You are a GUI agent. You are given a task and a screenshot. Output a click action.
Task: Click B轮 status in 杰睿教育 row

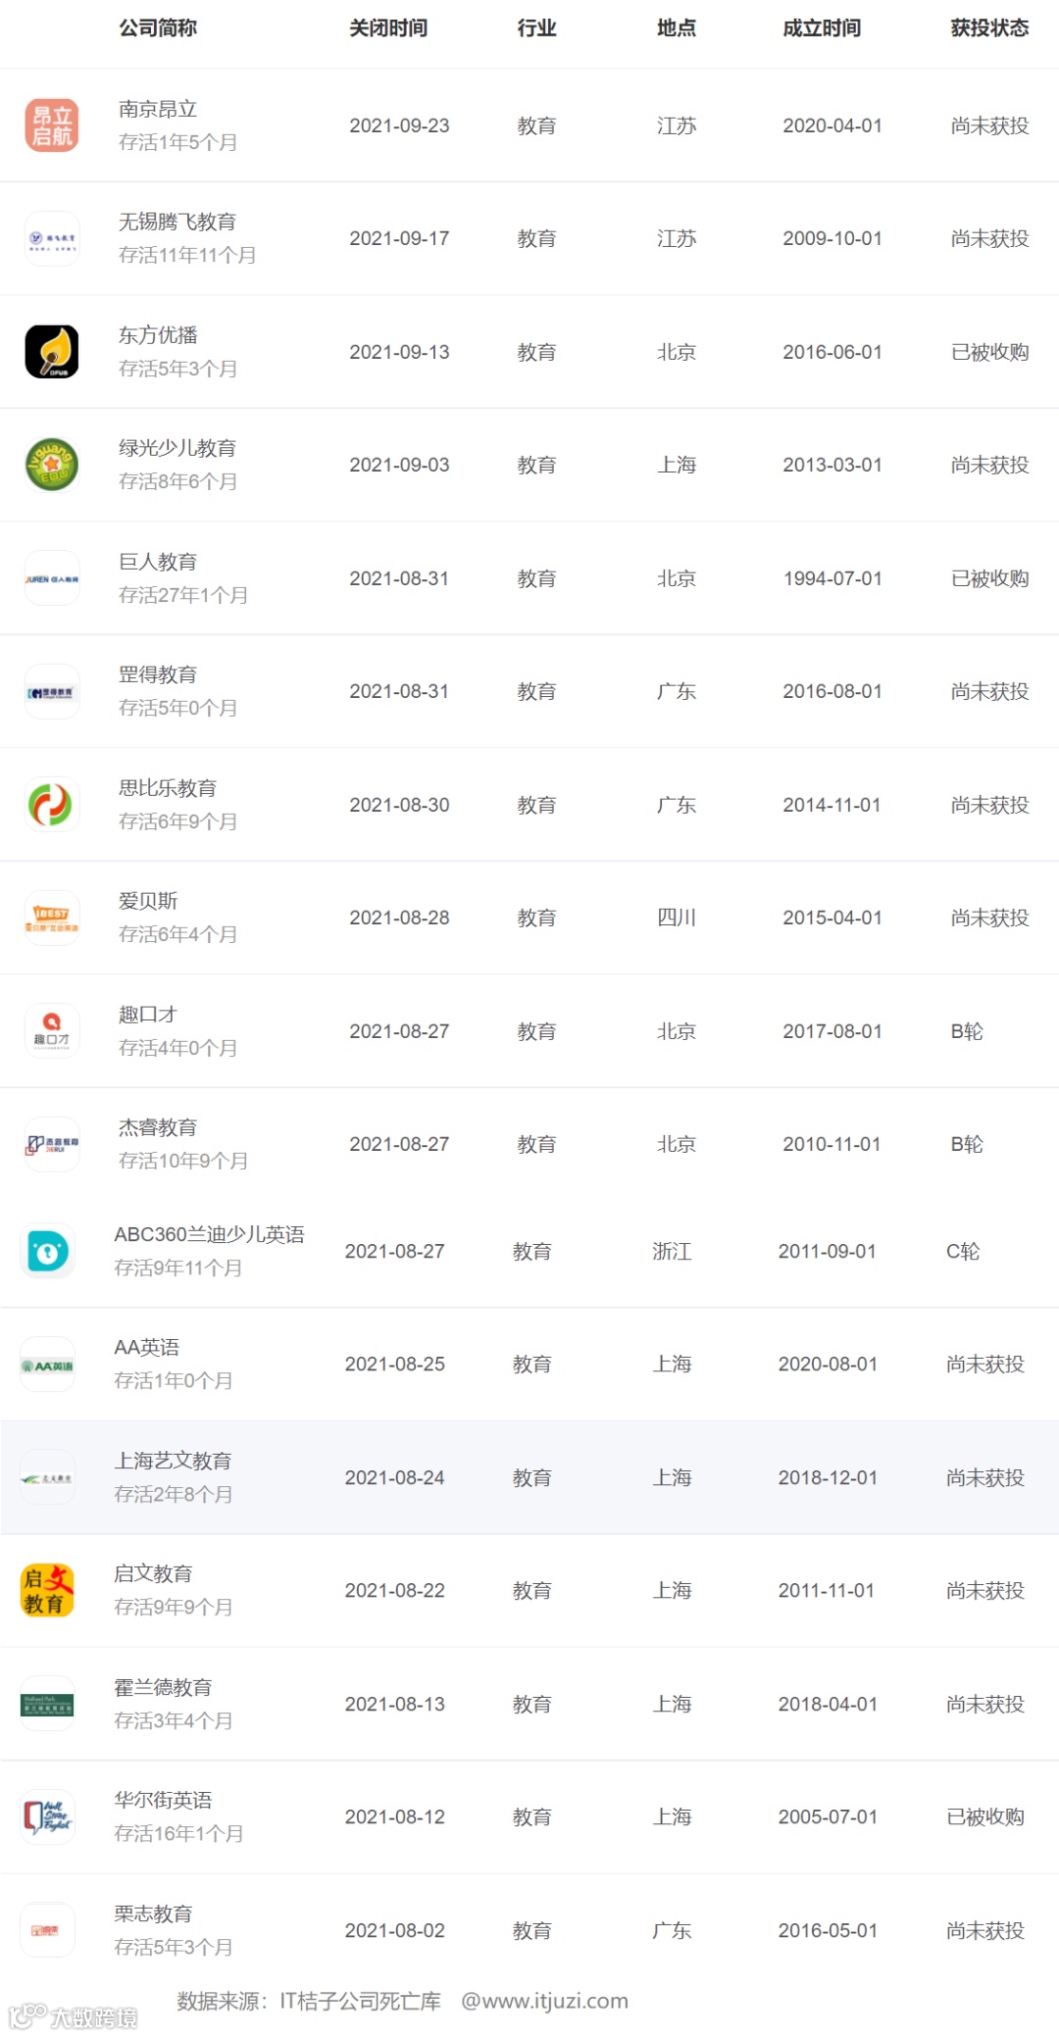click(967, 1144)
